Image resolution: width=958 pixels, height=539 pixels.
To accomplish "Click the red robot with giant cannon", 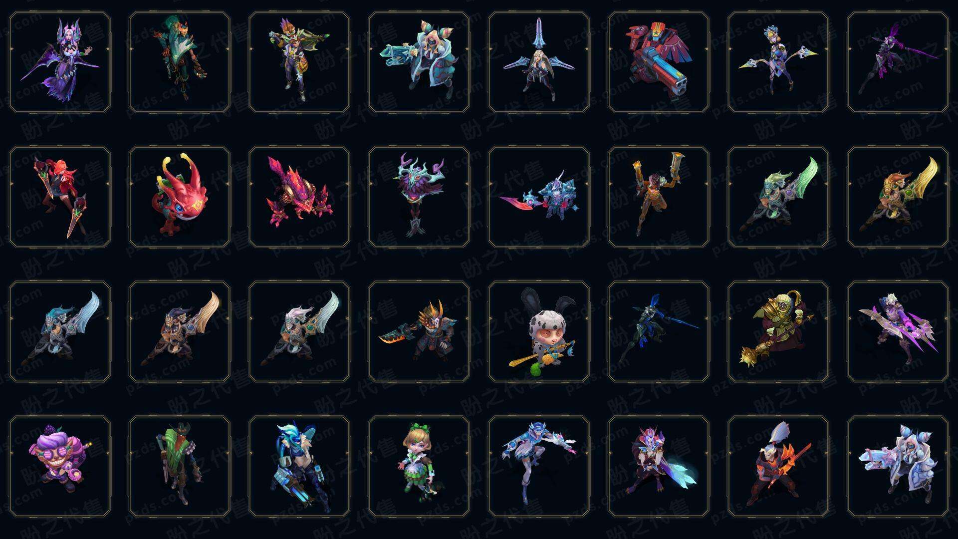I will [x=659, y=62].
